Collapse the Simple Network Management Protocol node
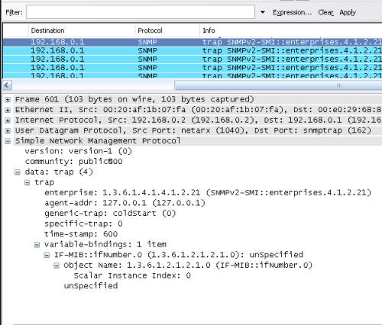The height and width of the screenshot is (325, 382). 8,141
